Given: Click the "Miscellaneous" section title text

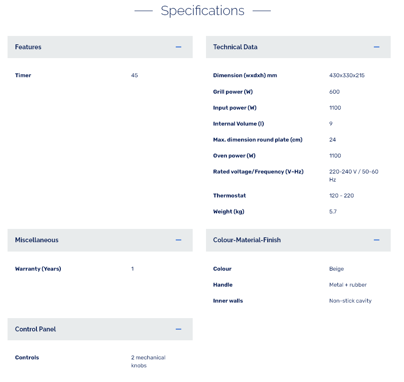Looking at the screenshot, I should (37, 240).
